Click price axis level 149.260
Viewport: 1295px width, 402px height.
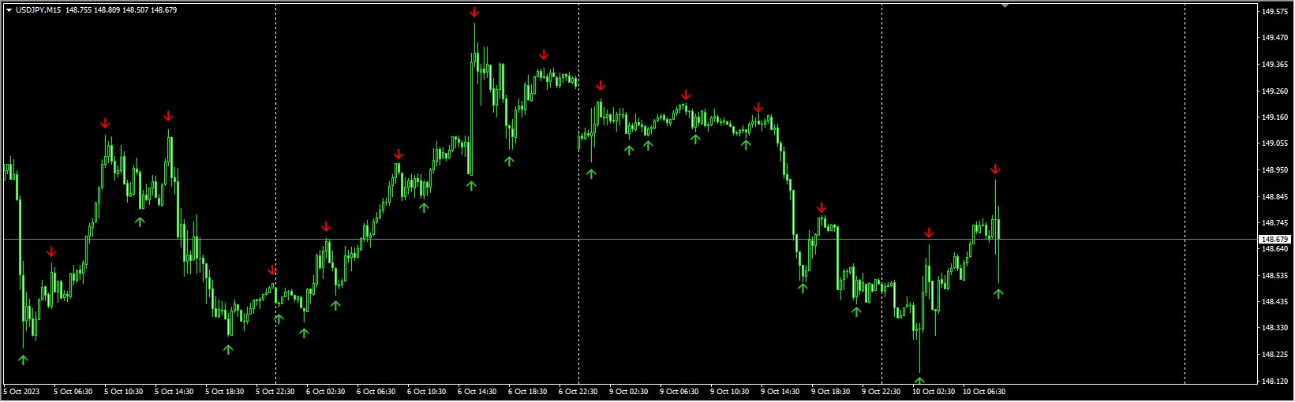pyautogui.click(x=1274, y=91)
